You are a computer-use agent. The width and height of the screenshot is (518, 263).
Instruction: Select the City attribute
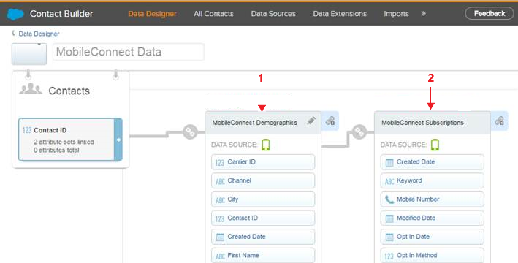pyautogui.click(x=263, y=199)
